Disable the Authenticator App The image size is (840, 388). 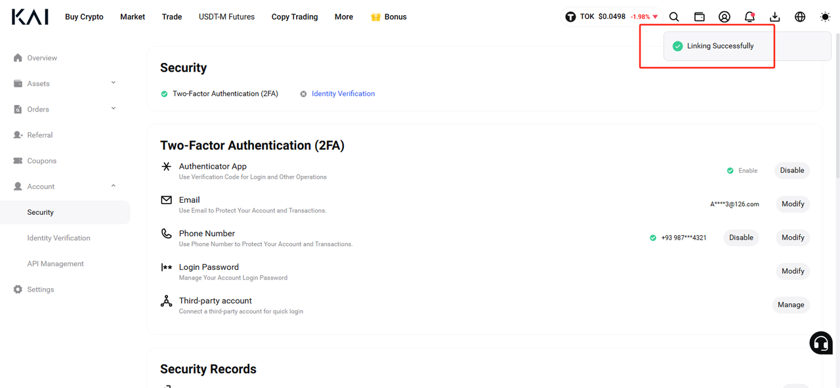pos(792,171)
